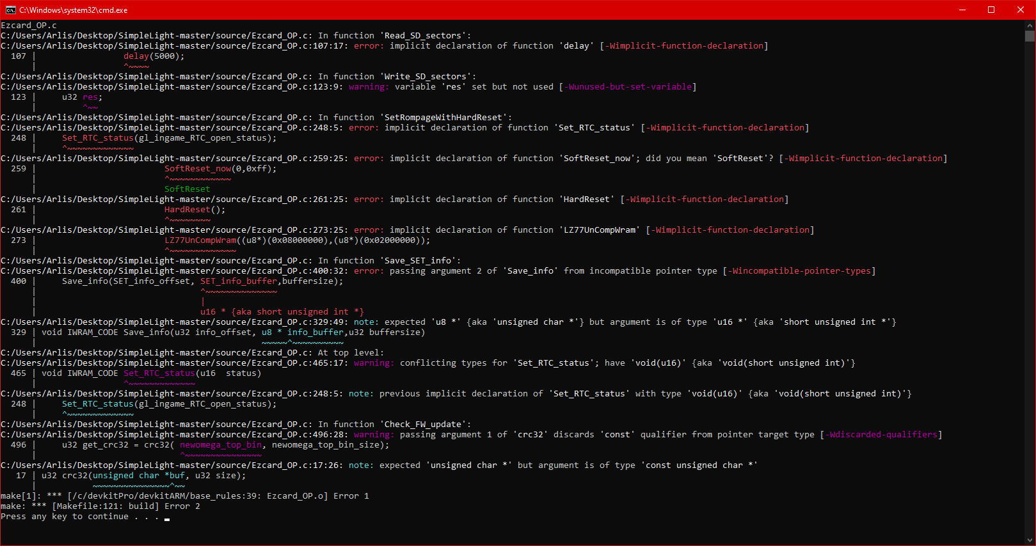Click 'u32 crc32(unsigned char *buf, u32 size);' line 17

point(143,476)
